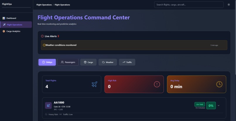Click the '5 min ago' alert timestamp
236x121 pixels.
coord(214,45)
